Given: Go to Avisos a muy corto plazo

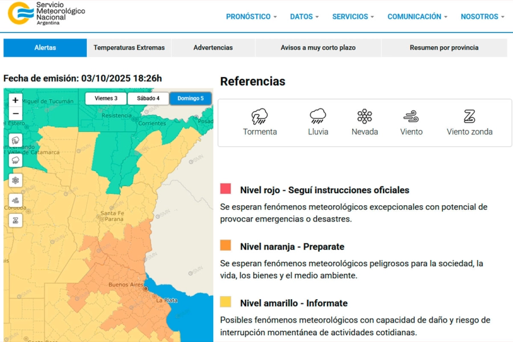Looking at the screenshot, I should [318, 48].
